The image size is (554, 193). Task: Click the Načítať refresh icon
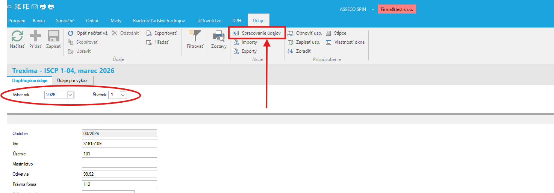tap(17, 36)
